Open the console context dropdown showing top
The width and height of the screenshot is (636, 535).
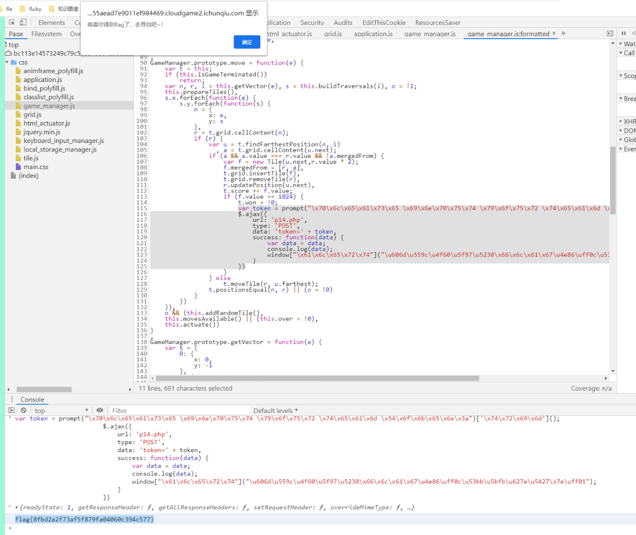pyautogui.click(x=62, y=410)
